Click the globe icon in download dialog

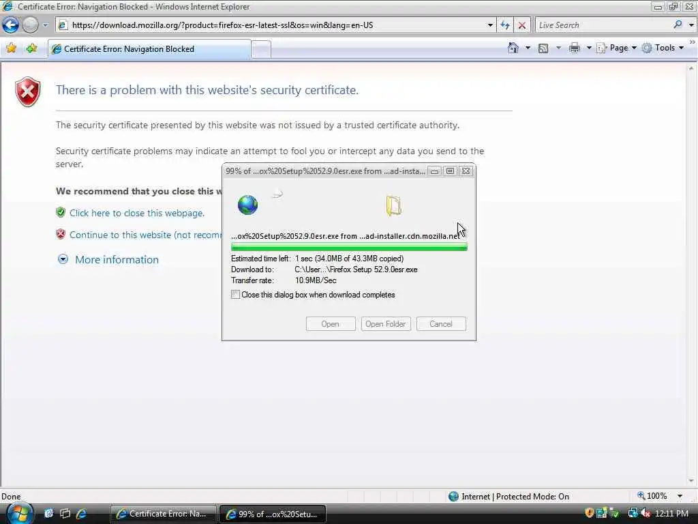pyautogui.click(x=247, y=205)
